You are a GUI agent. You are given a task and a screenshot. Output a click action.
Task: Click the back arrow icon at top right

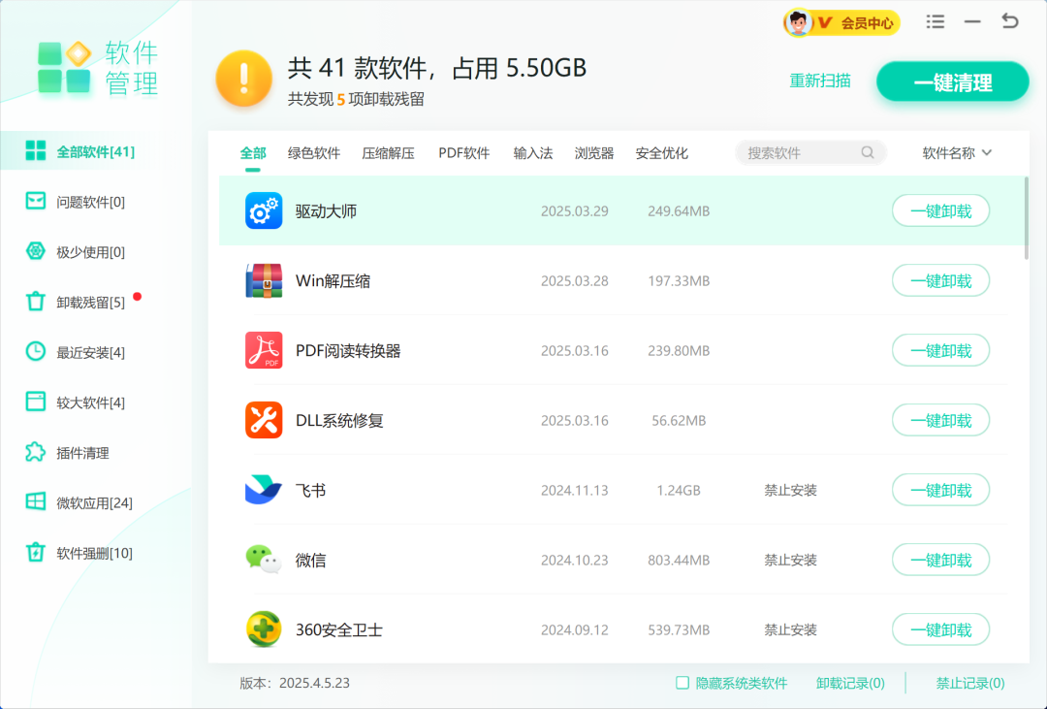tap(1009, 21)
